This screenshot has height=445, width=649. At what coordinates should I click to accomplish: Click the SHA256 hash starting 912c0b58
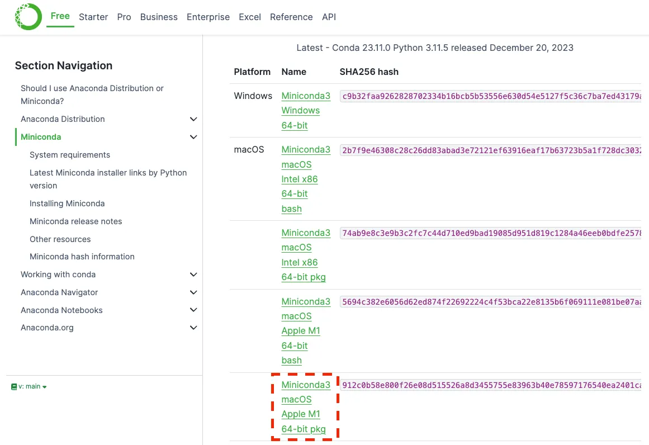(x=490, y=385)
